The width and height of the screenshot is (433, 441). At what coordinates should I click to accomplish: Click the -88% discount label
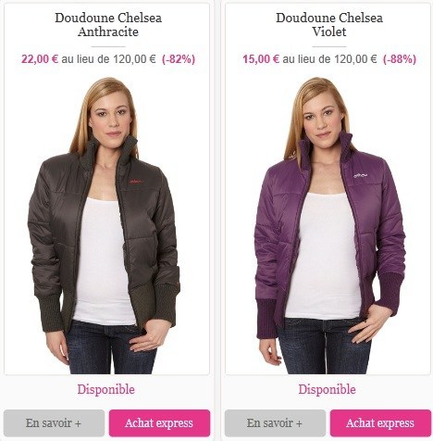point(400,58)
